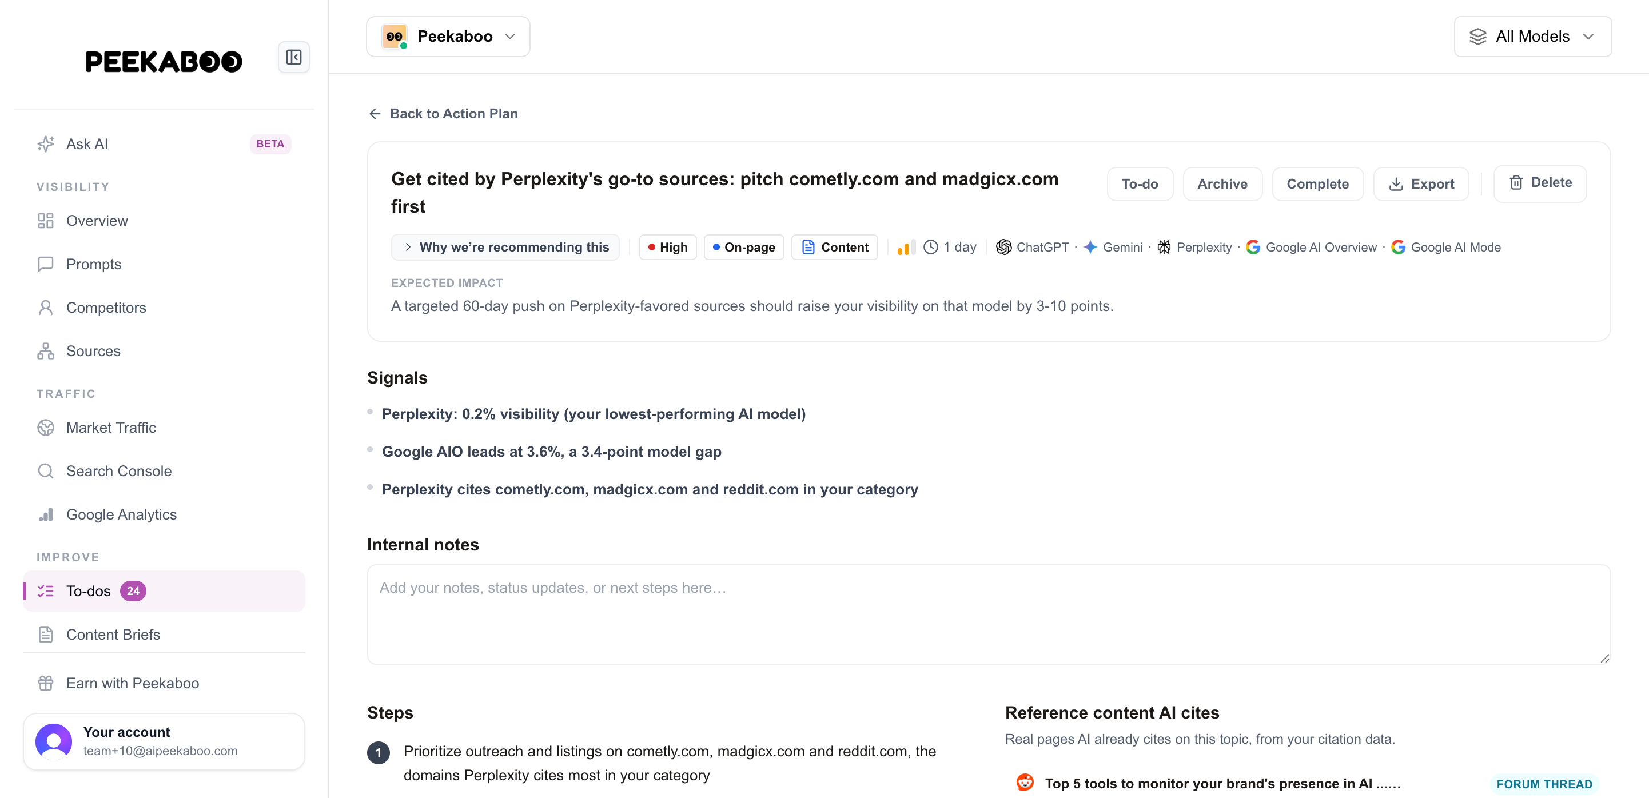Open the To-dos menu item
This screenshot has width=1649, height=798.
(x=165, y=590)
